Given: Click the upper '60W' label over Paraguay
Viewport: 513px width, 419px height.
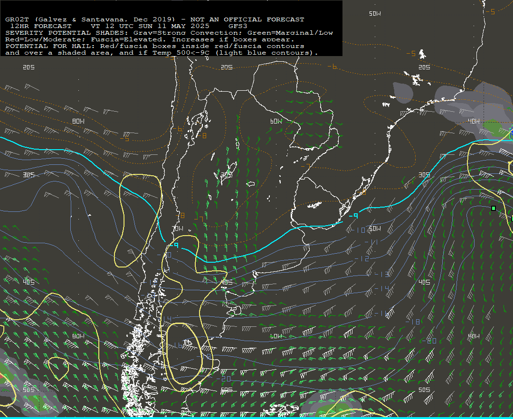Looking at the screenshot, I should point(276,121).
